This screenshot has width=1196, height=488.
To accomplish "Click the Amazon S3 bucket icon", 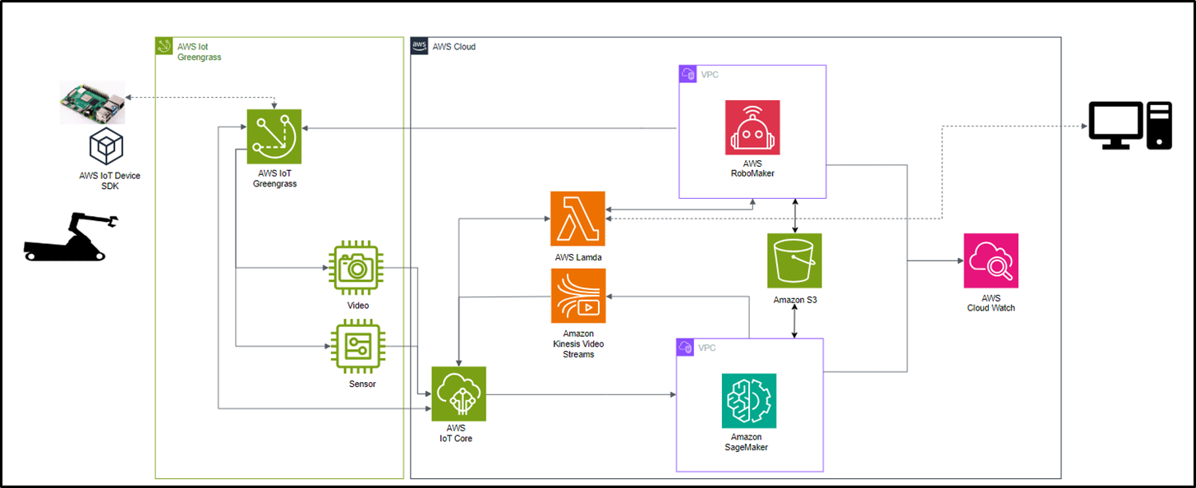I will (x=794, y=260).
